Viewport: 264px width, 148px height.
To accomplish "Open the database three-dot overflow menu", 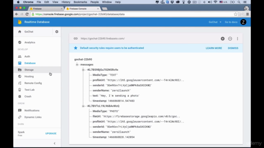I will (x=238, y=39).
